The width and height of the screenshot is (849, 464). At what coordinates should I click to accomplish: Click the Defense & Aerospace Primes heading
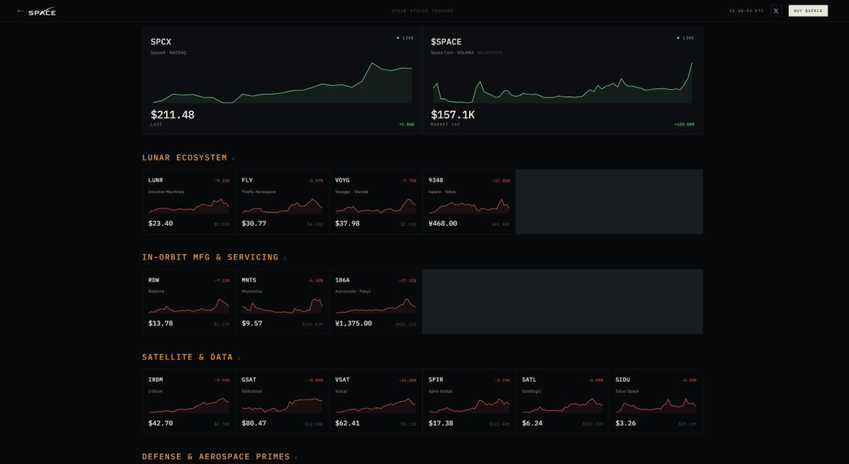tap(216, 457)
